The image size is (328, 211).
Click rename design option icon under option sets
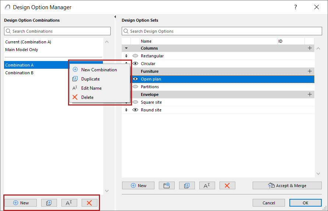coord(207,186)
